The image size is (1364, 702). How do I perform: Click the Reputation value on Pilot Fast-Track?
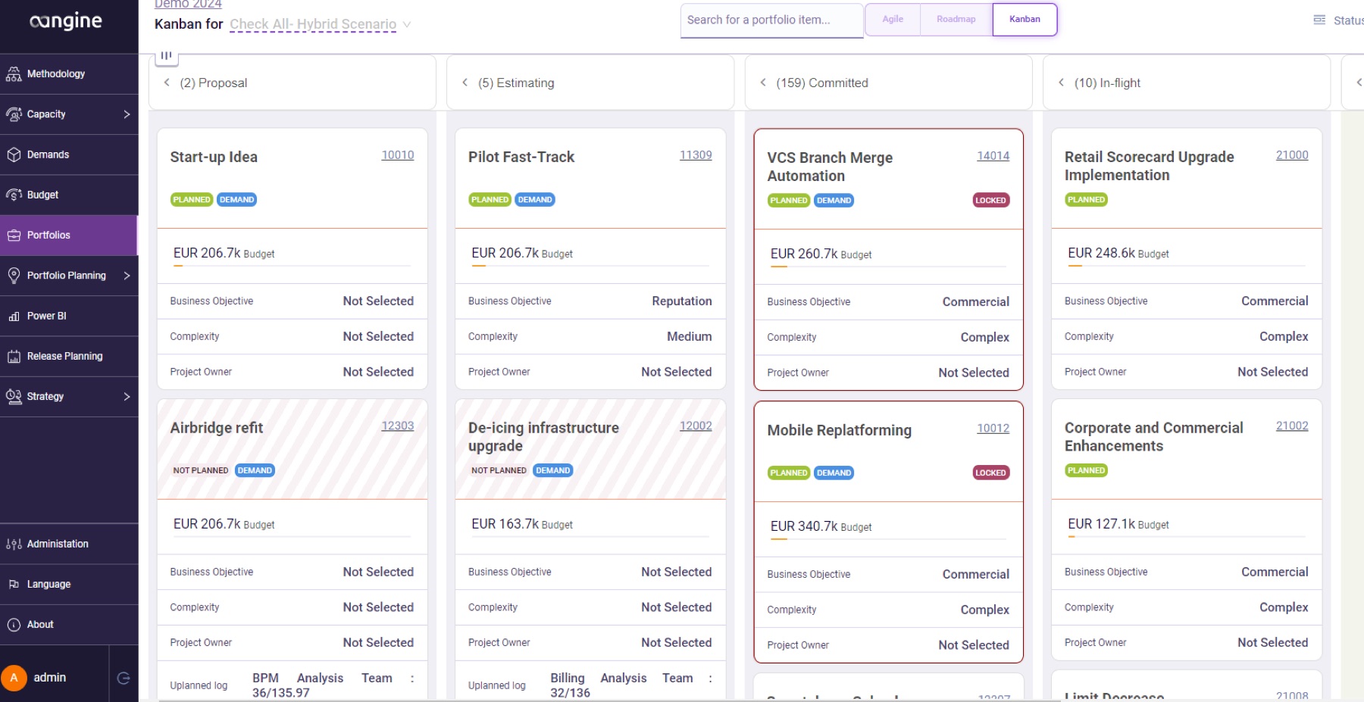682,301
